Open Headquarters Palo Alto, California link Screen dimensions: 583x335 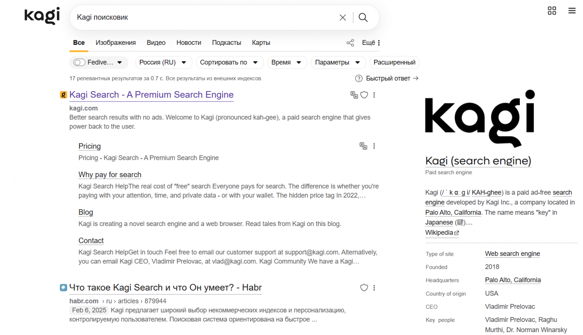(x=513, y=280)
